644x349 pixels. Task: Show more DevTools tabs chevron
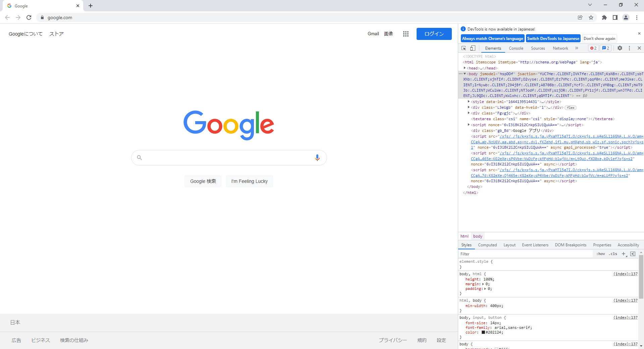[x=577, y=48]
